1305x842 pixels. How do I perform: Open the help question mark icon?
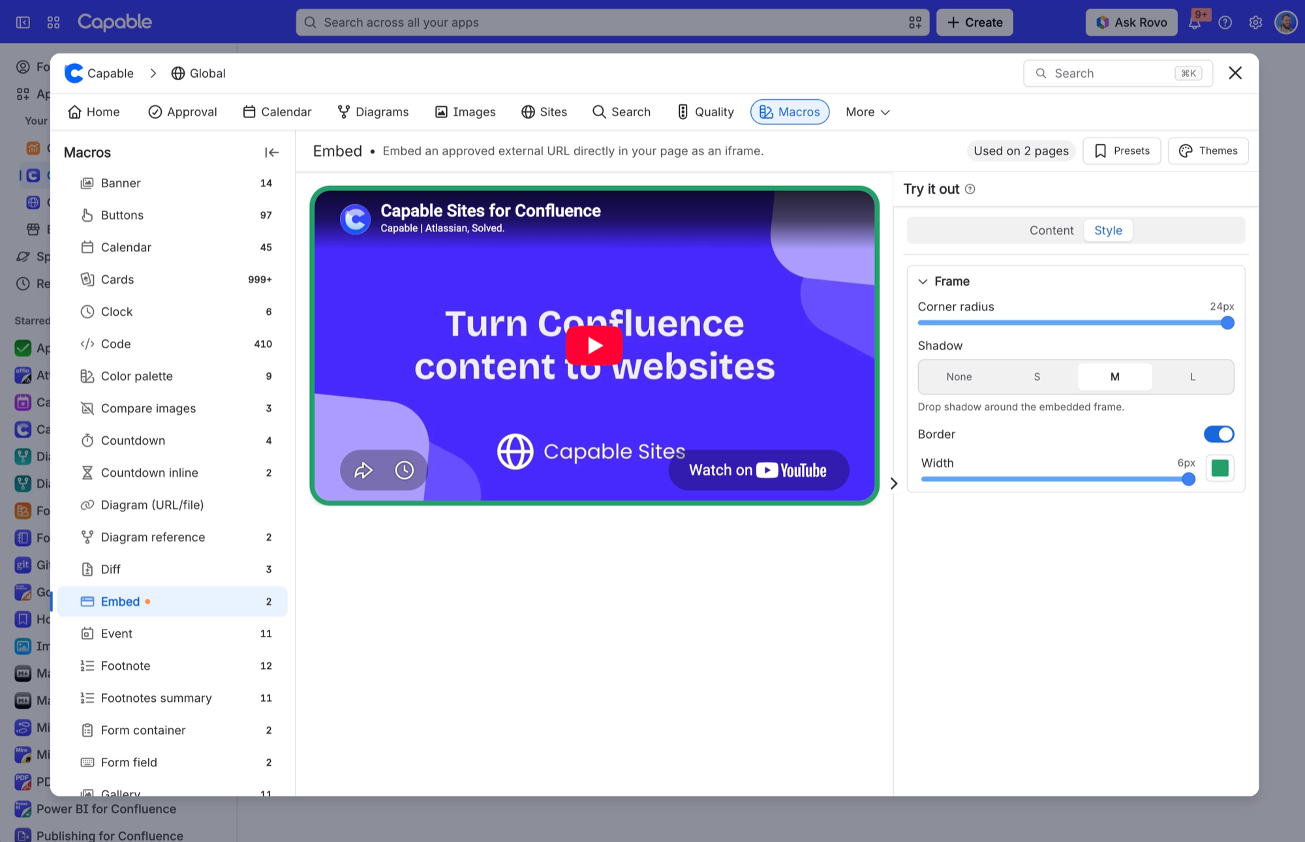click(1225, 22)
